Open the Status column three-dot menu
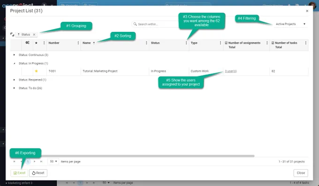The height and width of the screenshot is (186, 319). tap(186, 43)
